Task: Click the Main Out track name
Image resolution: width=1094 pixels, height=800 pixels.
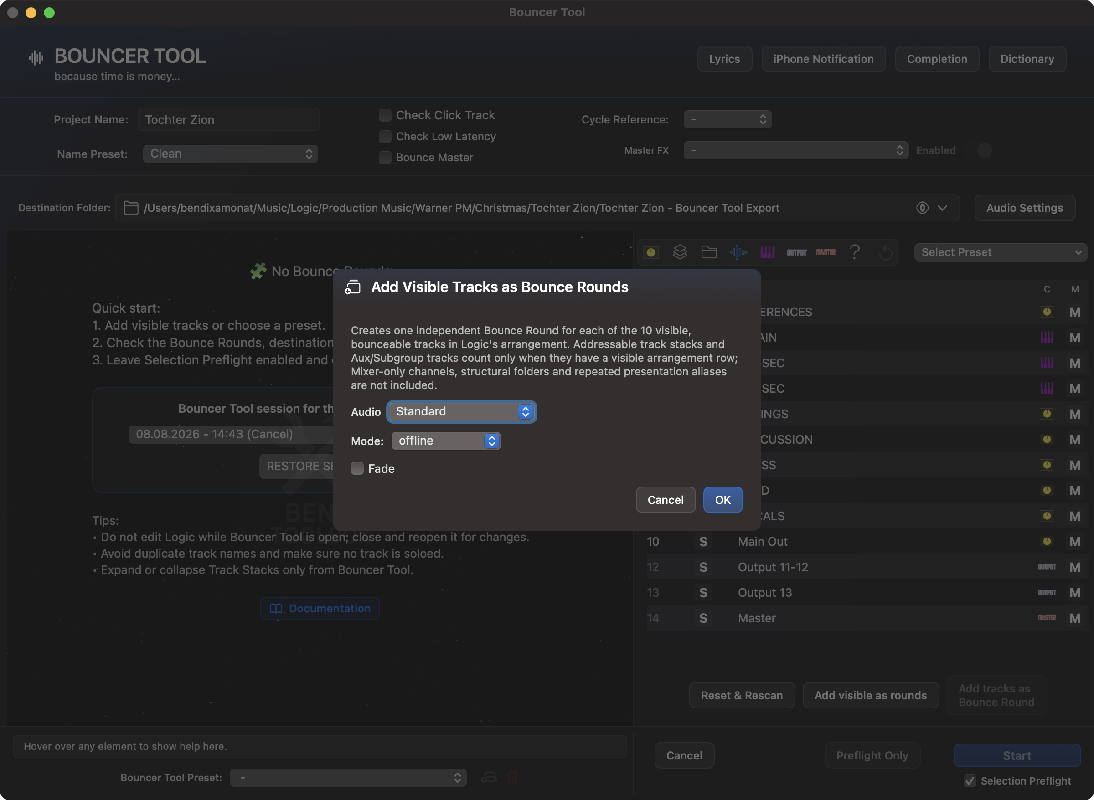Action: 763,541
